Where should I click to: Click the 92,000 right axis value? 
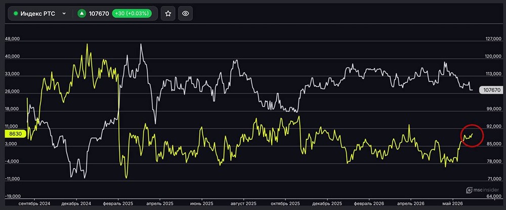point(494,127)
